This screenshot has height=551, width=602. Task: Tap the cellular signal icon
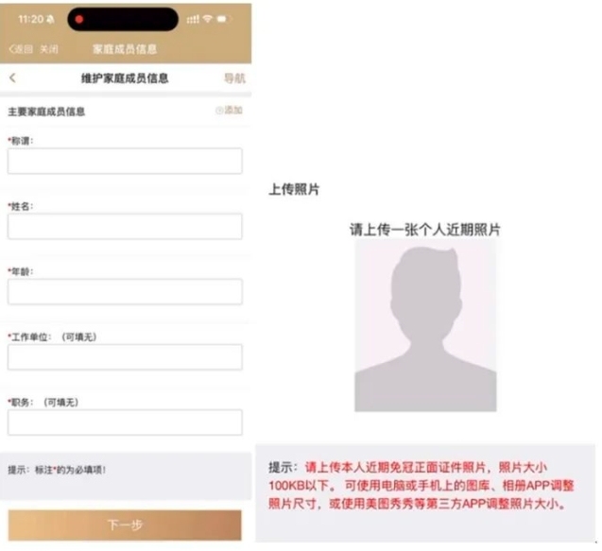(x=193, y=19)
